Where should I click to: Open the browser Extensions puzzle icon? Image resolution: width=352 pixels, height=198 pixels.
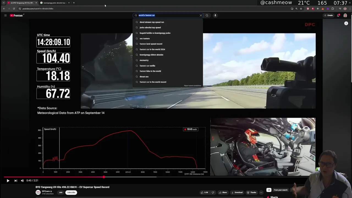point(332,9)
